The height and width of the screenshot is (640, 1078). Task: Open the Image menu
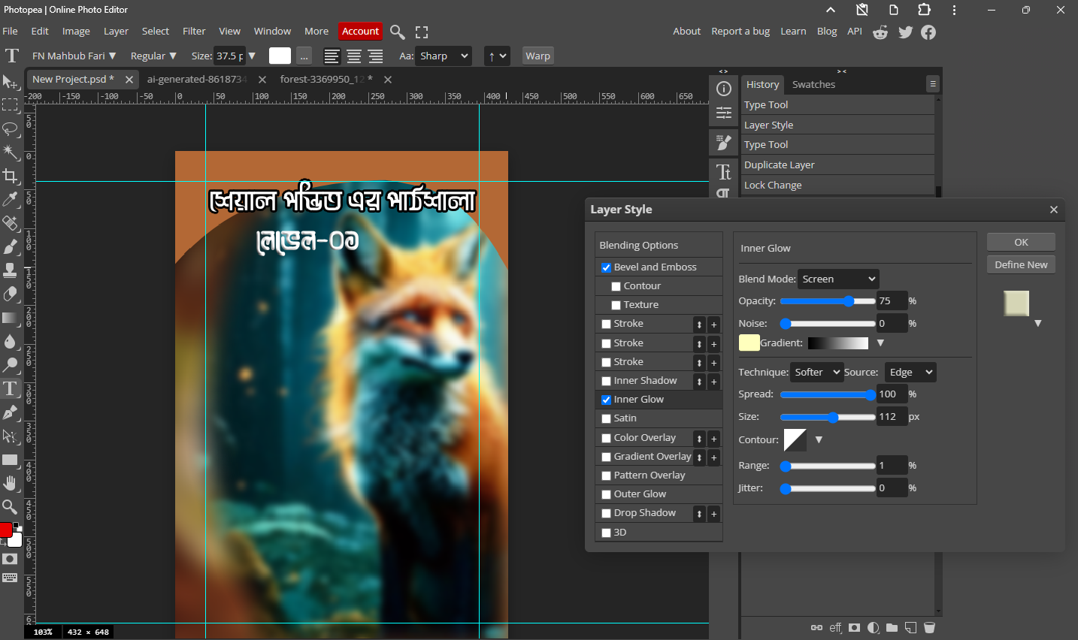[x=76, y=32]
